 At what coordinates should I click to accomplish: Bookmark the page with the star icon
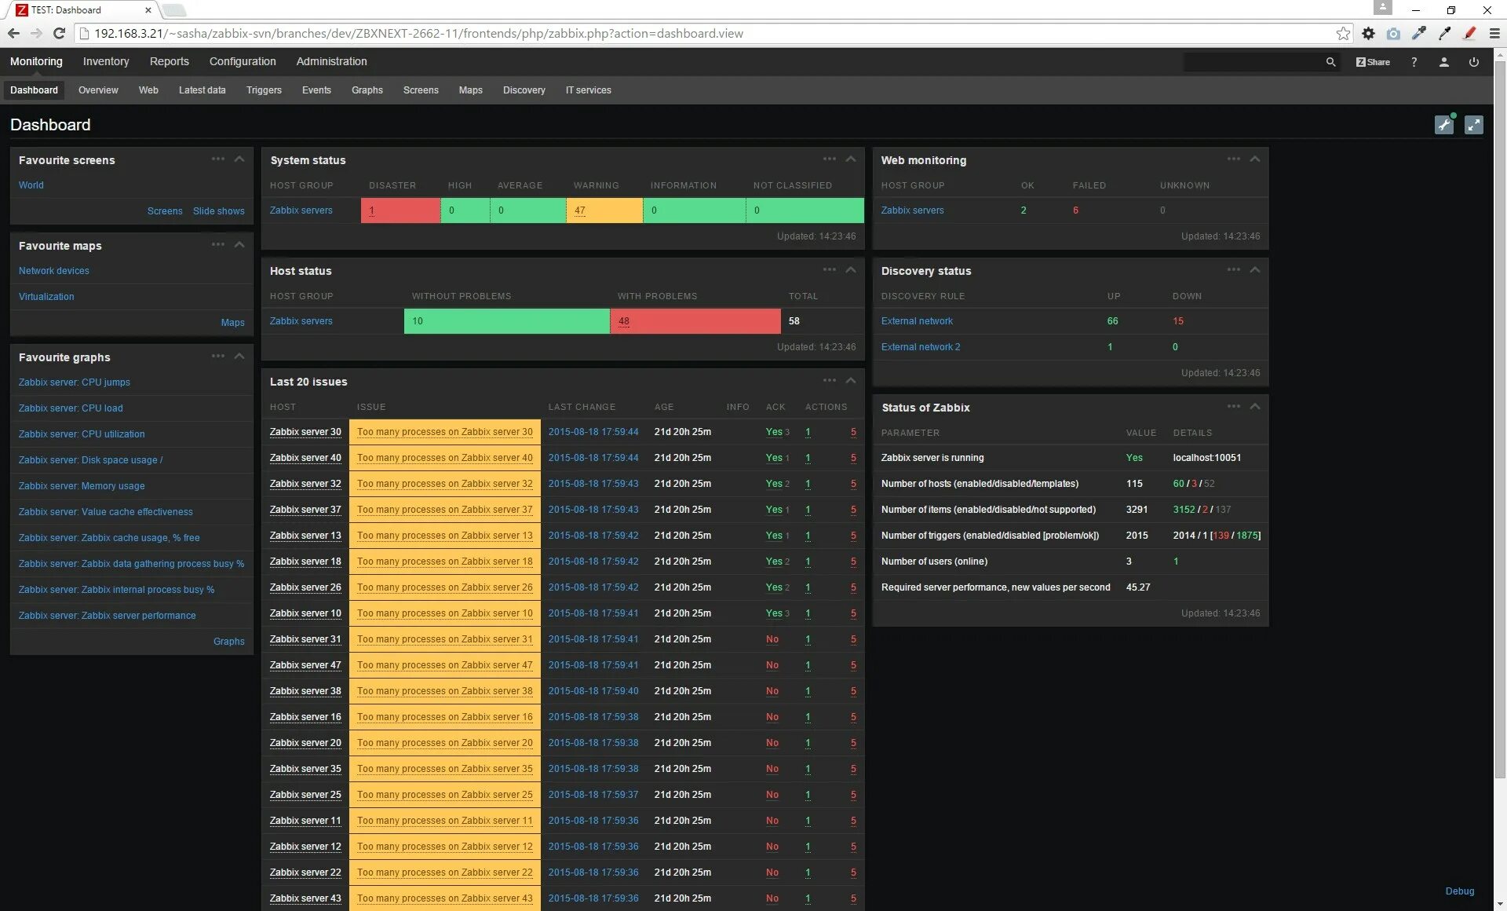[x=1343, y=33]
